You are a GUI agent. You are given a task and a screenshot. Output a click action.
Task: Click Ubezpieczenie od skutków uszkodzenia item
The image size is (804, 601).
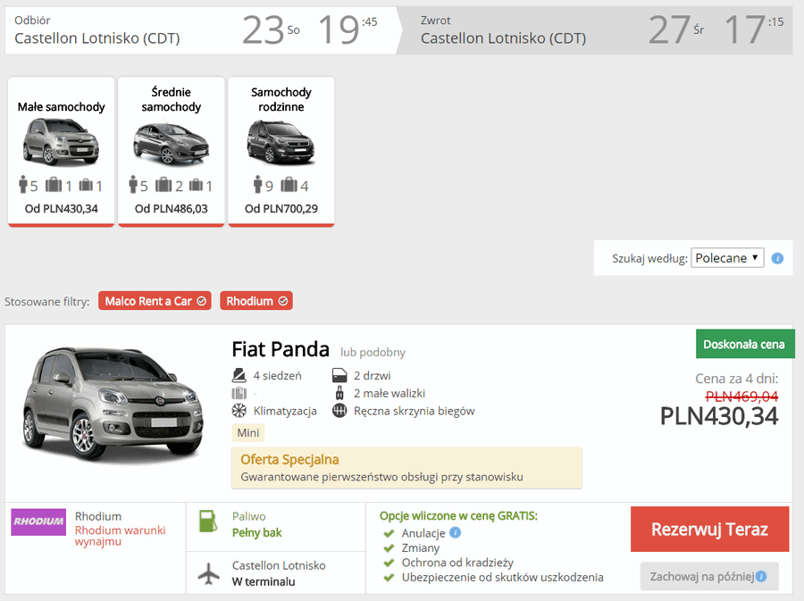coord(502,578)
